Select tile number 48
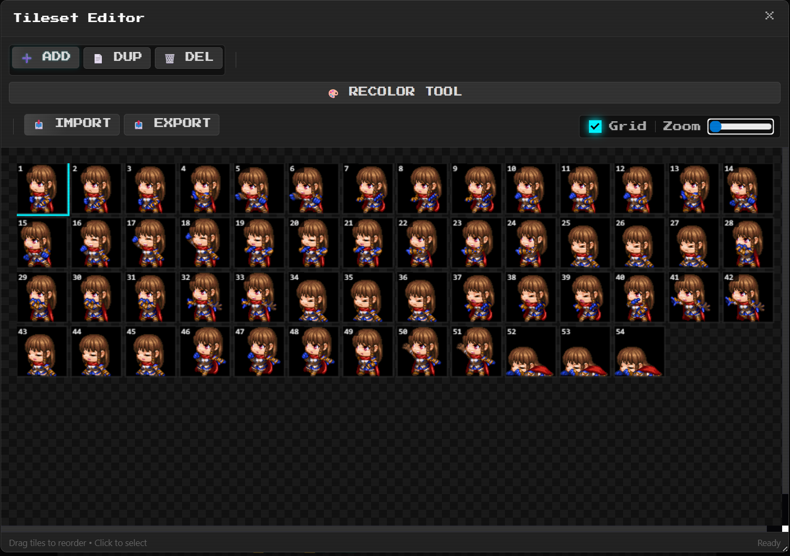Image resolution: width=790 pixels, height=556 pixels. pos(314,352)
